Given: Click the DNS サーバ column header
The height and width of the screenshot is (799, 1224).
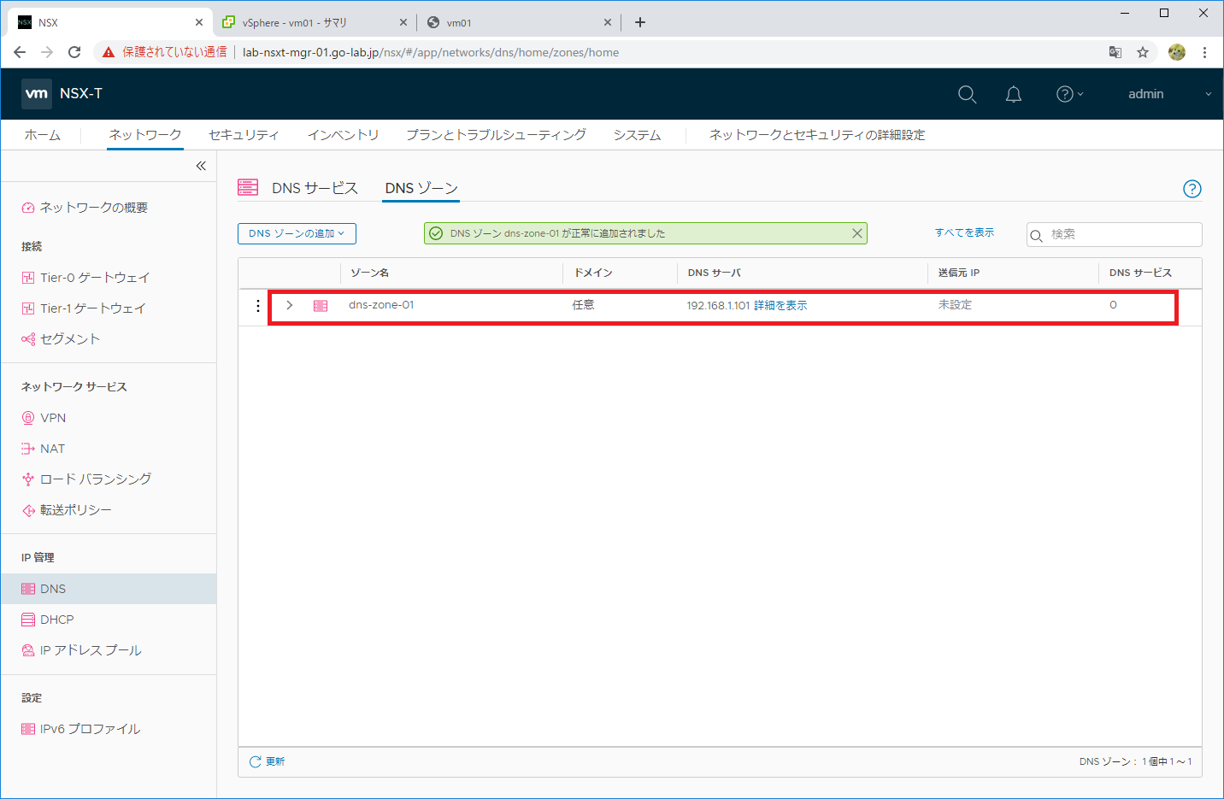Looking at the screenshot, I should pyautogui.click(x=715, y=273).
